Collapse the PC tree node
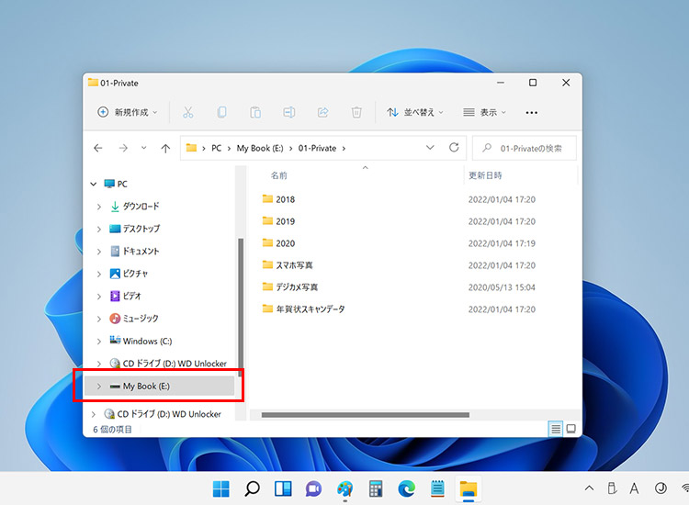Viewport: 689px width, 505px height. (94, 185)
